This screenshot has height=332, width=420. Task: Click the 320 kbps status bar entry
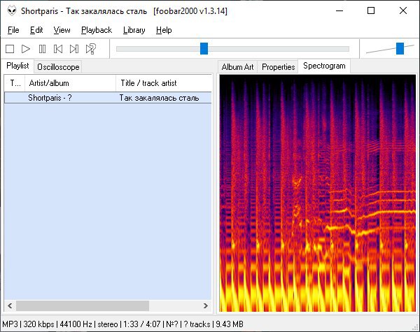tap(38, 324)
